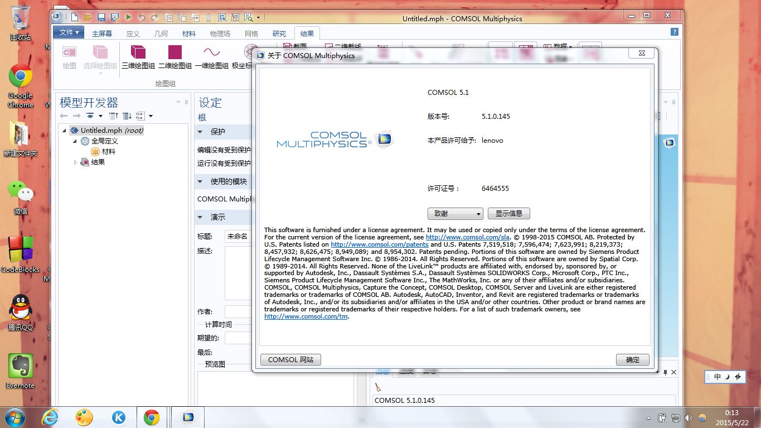Click the 三维绘图组 3D plot group icon
This screenshot has width=761, height=428.
coord(138,53)
